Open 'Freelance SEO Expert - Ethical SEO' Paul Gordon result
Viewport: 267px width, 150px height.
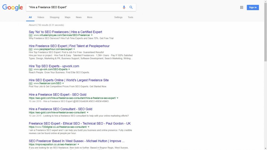[x=80, y=124]
